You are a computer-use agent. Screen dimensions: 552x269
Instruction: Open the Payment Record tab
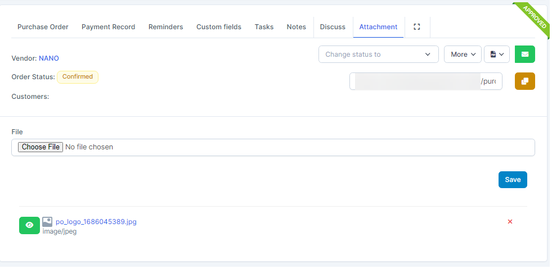point(108,27)
